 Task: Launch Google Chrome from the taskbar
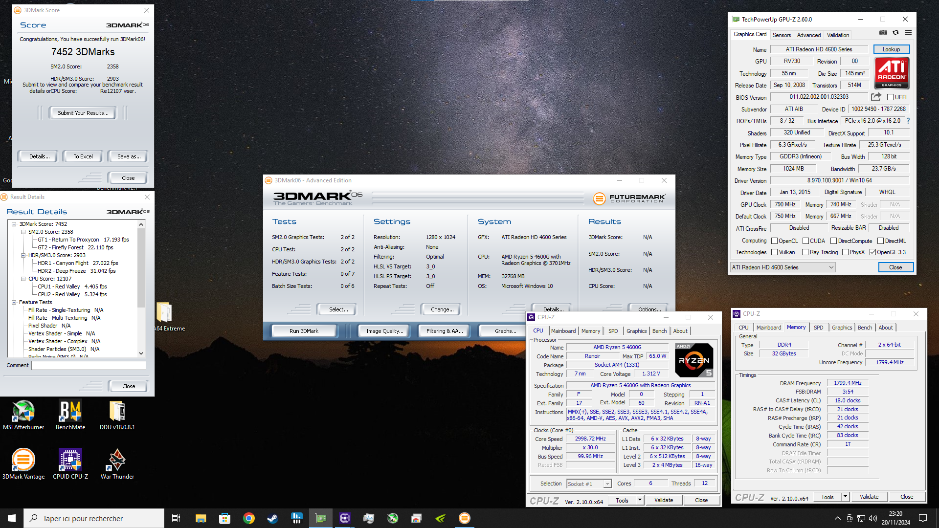[x=248, y=518]
